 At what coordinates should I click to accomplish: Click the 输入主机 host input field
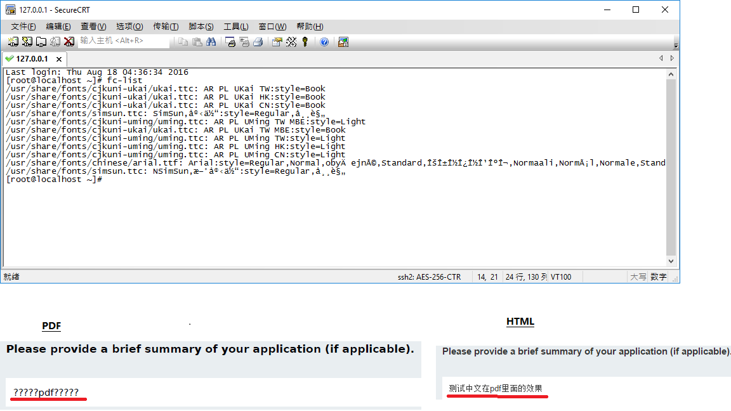point(124,41)
